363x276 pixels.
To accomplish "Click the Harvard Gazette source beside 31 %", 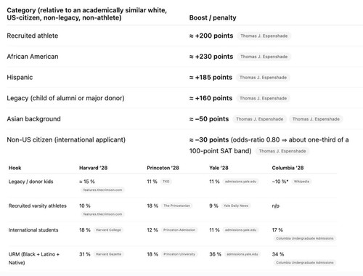I will (x=108, y=254).
